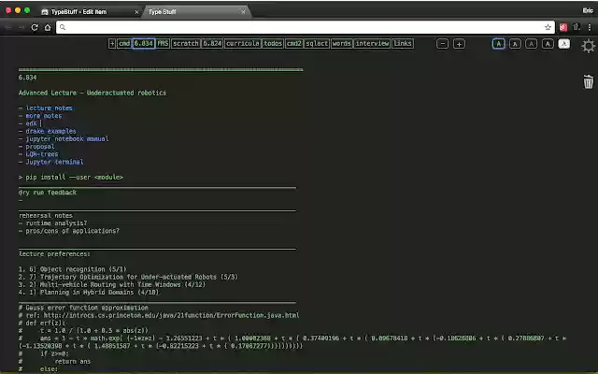
Task: Click the Trajectory Optimization for Under-actuated Robots line
Action: coord(128,277)
